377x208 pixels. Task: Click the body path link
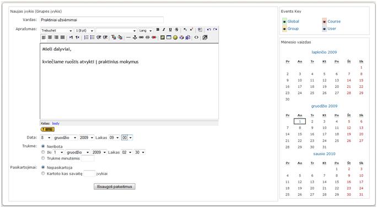pyautogui.click(x=56, y=124)
